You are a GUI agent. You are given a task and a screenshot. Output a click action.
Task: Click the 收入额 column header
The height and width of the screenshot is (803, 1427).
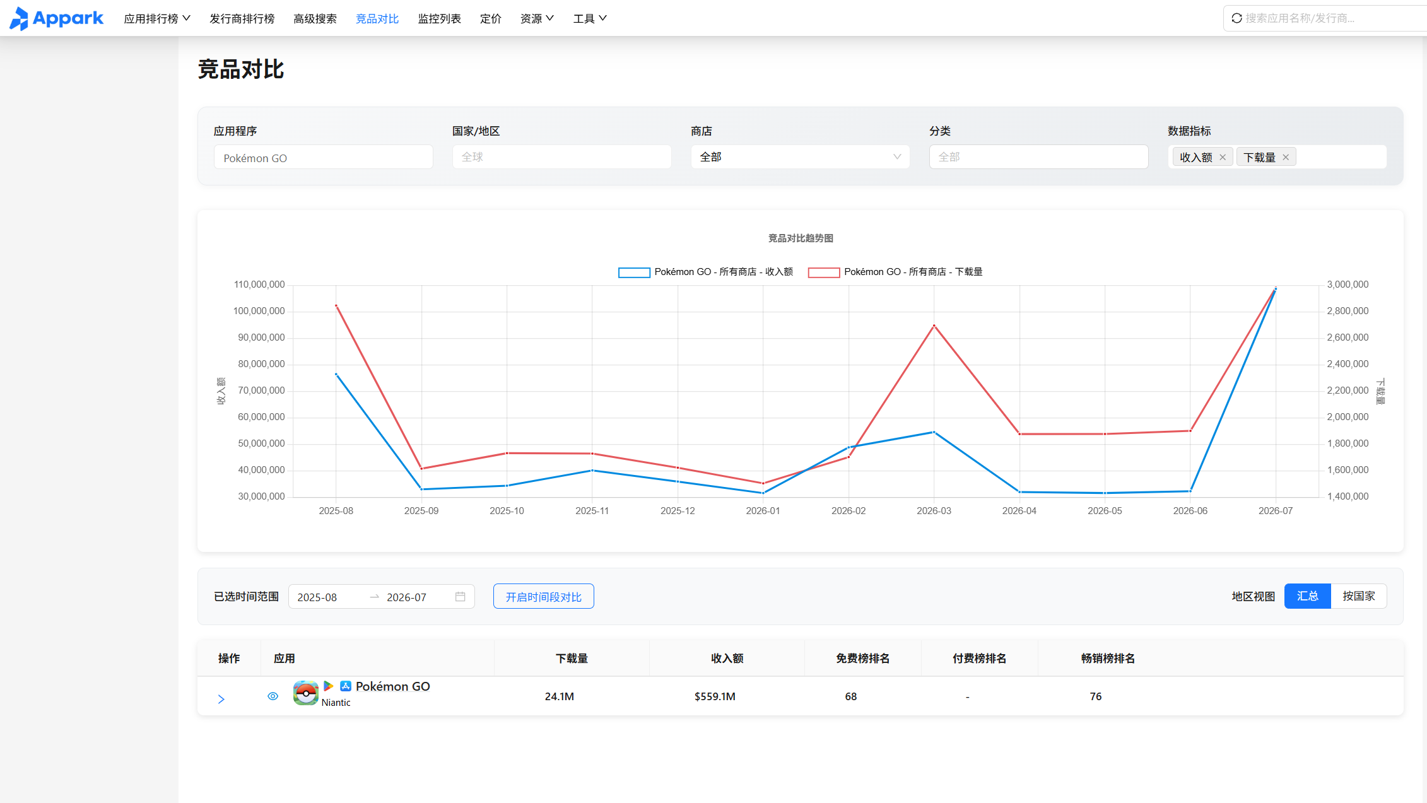(727, 659)
